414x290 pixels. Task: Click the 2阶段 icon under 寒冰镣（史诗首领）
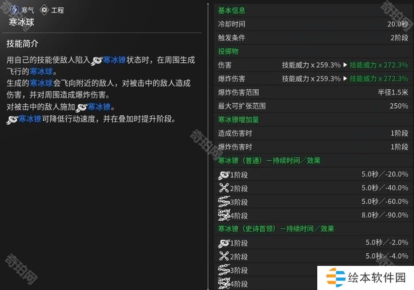click(x=223, y=257)
